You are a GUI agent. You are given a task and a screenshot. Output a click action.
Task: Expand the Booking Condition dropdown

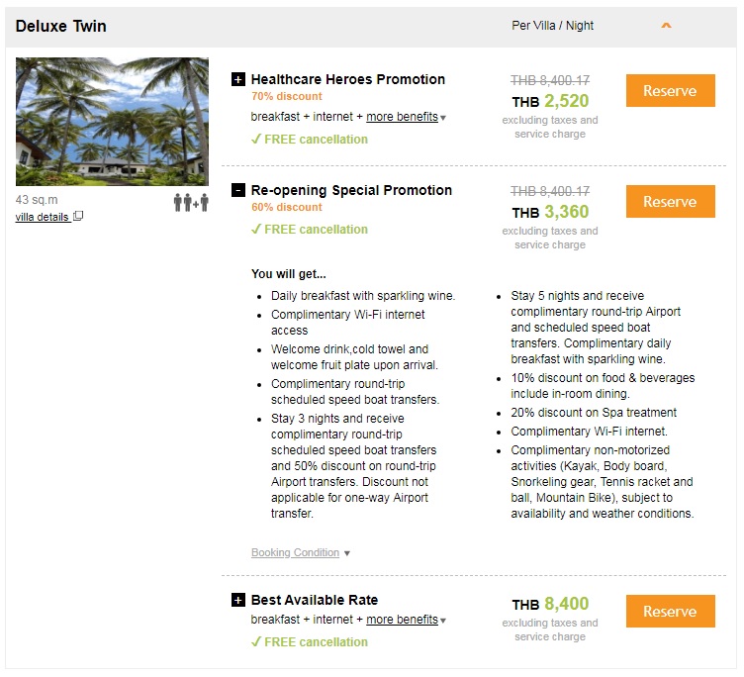pyautogui.click(x=300, y=553)
